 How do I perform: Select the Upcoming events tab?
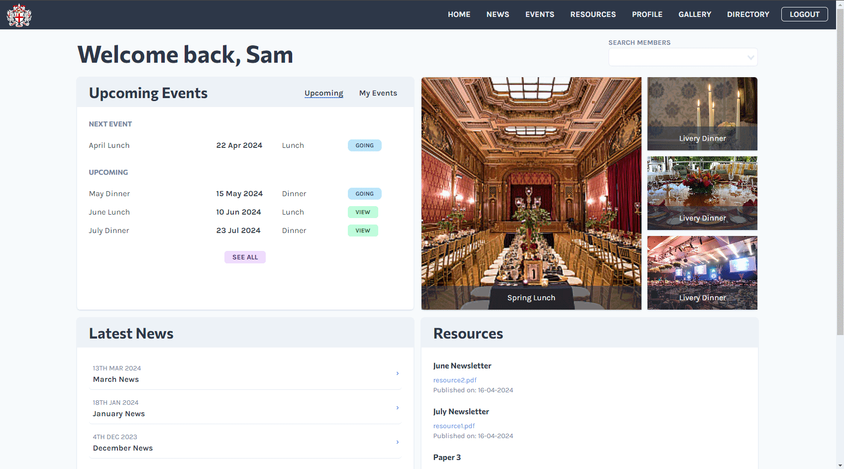[x=323, y=93]
